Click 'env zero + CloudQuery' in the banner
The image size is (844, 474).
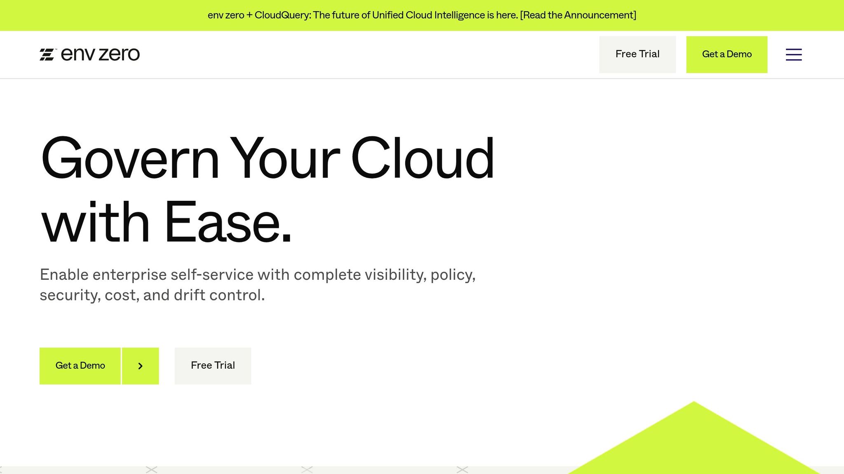(x=259, y=15)
